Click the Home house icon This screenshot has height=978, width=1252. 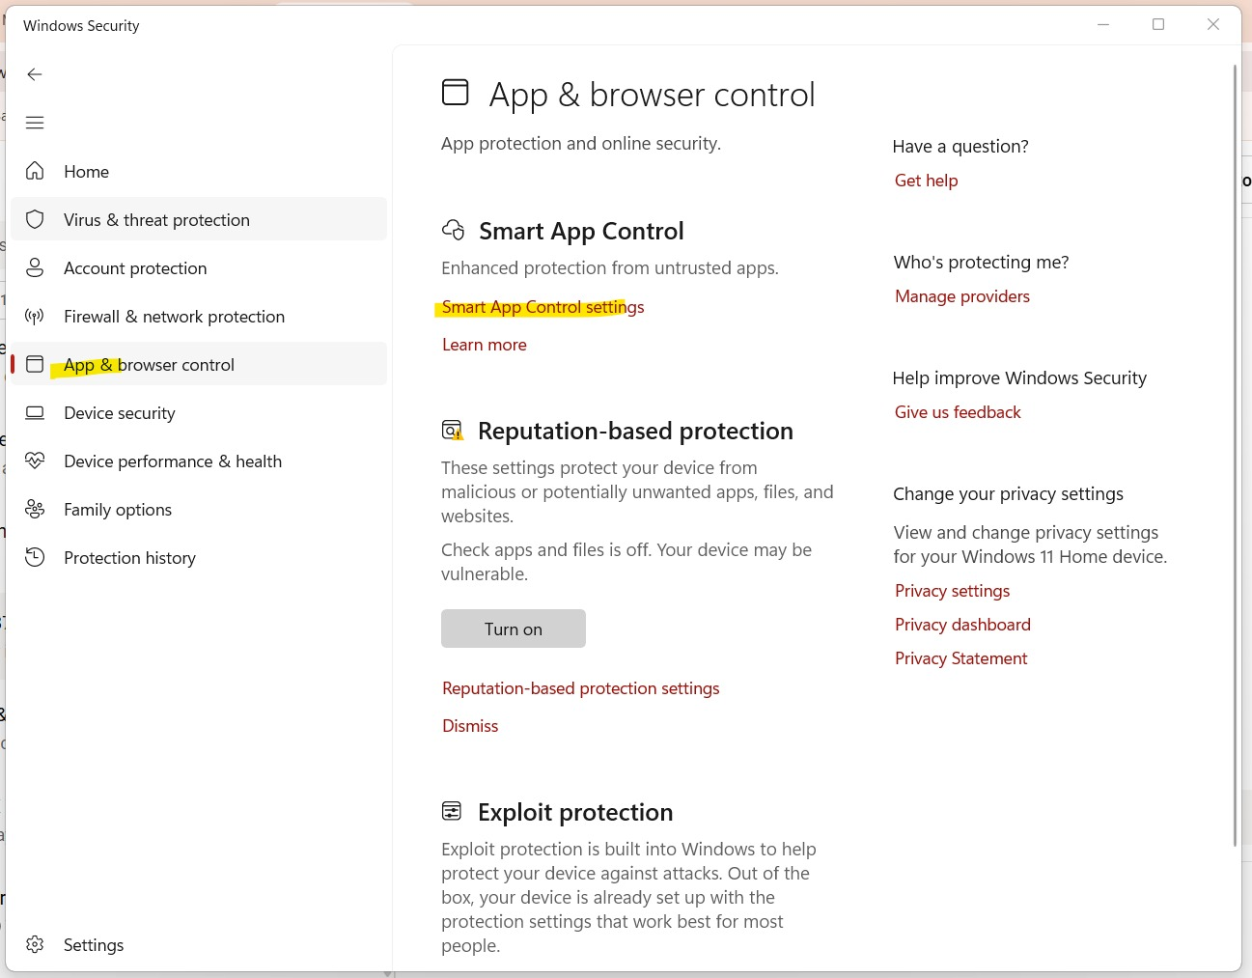[35, 171]
